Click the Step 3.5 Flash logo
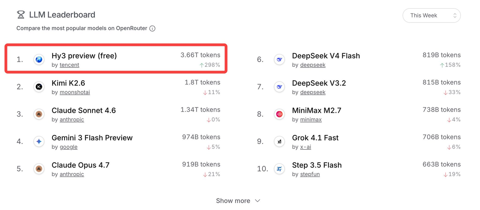The image size is (480, 210). tap(279, 169)
